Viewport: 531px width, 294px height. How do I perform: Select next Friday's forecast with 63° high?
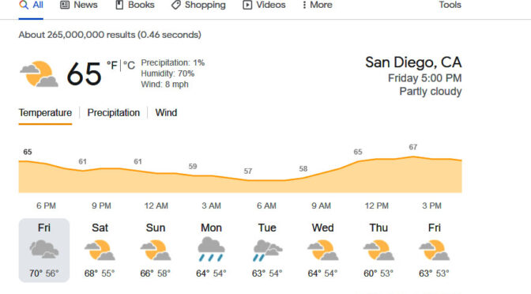(x=434, y=251)
